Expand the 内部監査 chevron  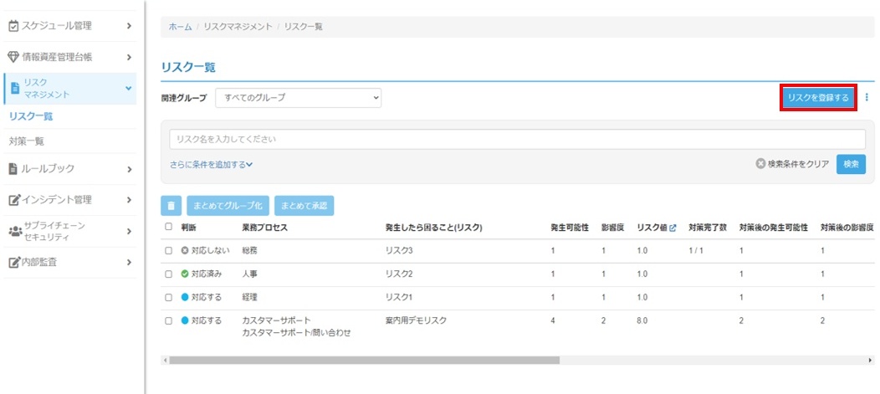129,262
